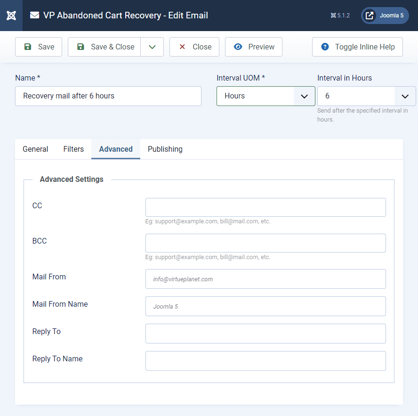Click the Save button
The image size is (418, 416).
click(39, 47)
